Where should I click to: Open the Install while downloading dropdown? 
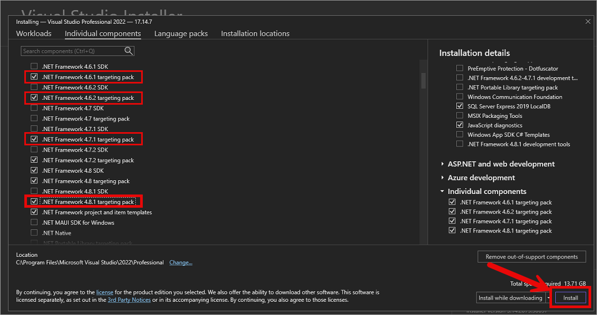pos(549,298)
